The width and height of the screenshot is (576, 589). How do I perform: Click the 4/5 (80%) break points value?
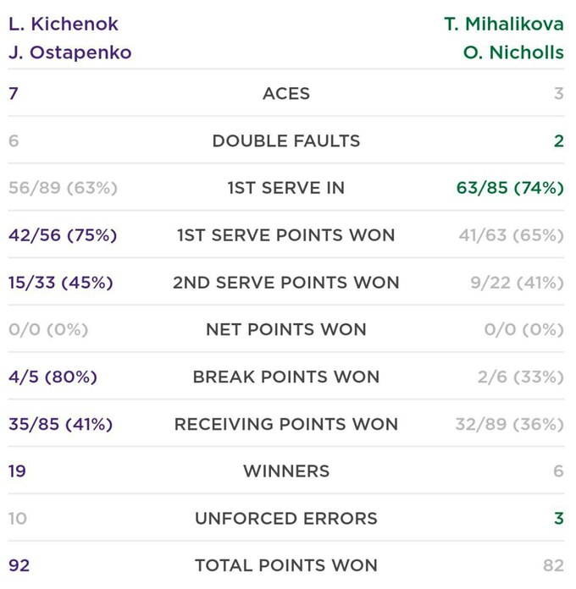click(x=53, y=377)
